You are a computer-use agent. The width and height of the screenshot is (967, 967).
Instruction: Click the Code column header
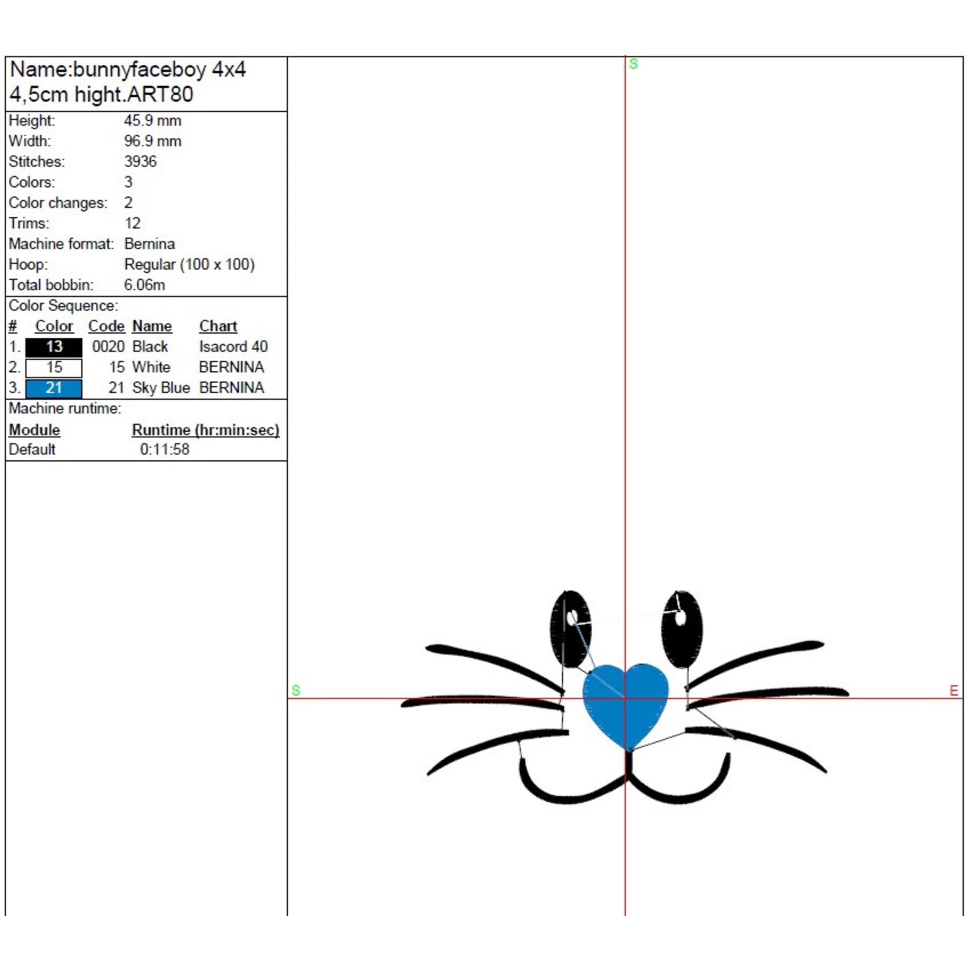[106, 326]
